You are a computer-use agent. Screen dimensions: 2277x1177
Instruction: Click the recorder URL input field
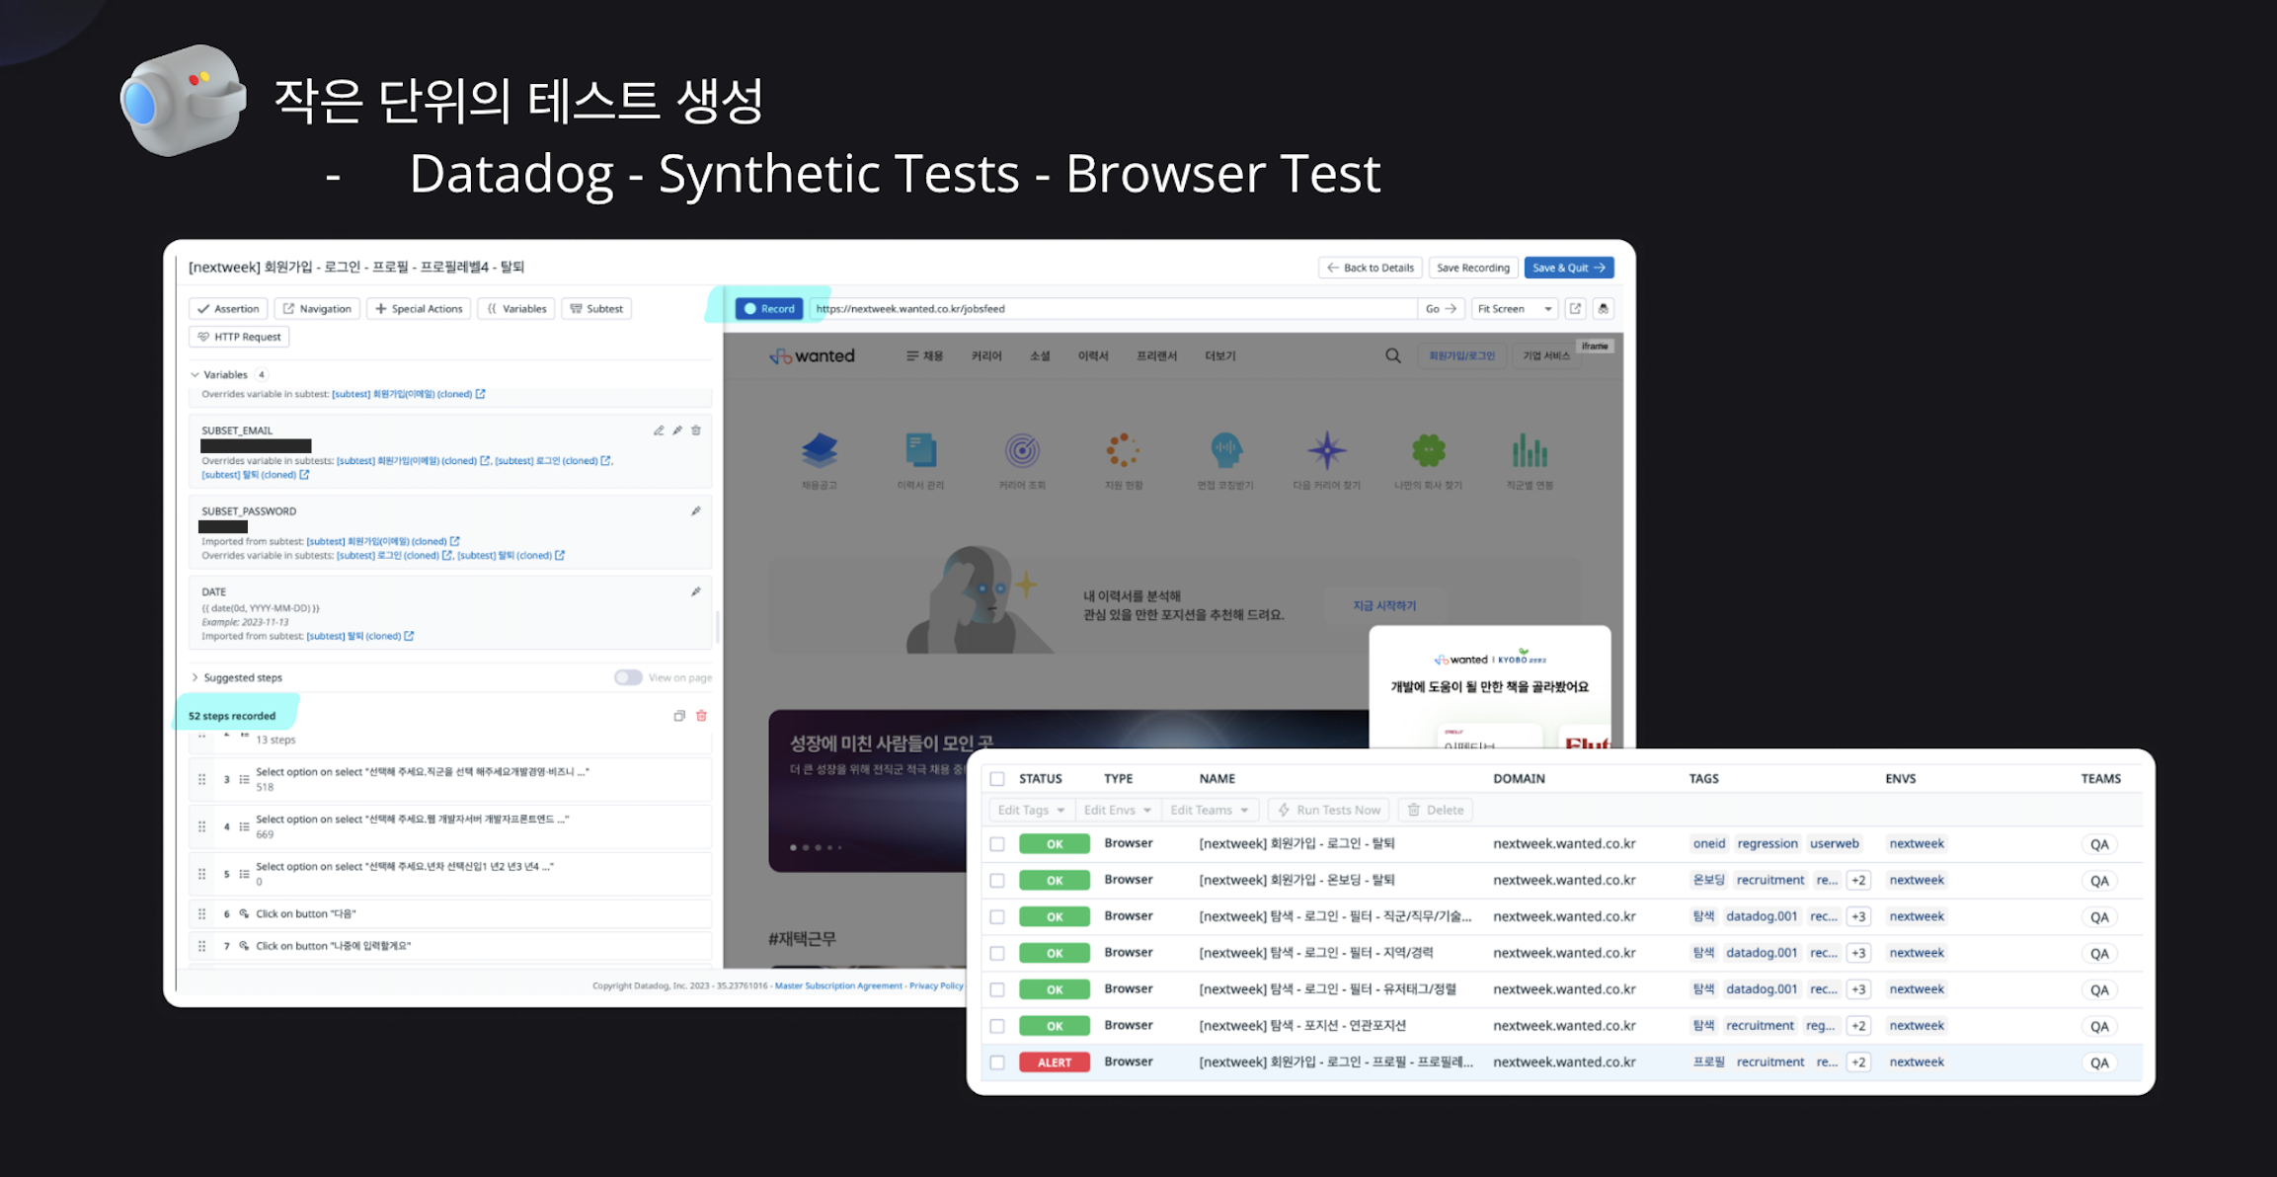[x=1113, y=309]
